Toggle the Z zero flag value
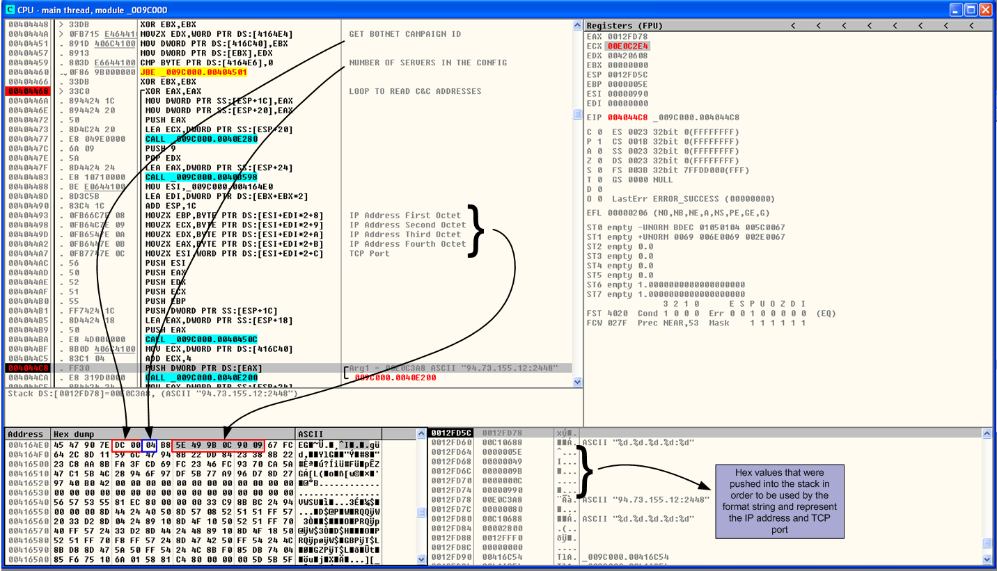 [x=599, y=161]
